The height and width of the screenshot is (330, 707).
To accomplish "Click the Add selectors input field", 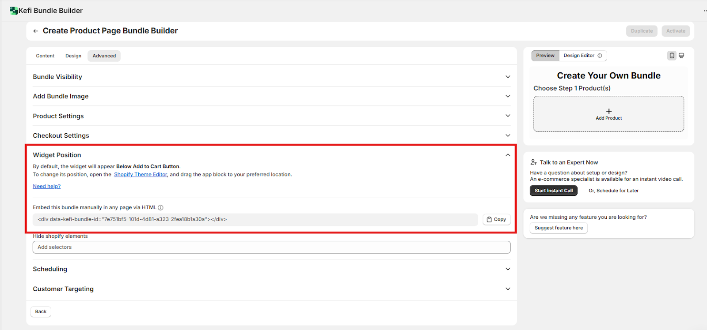I will pyautogui.click(x=271, y=247).
